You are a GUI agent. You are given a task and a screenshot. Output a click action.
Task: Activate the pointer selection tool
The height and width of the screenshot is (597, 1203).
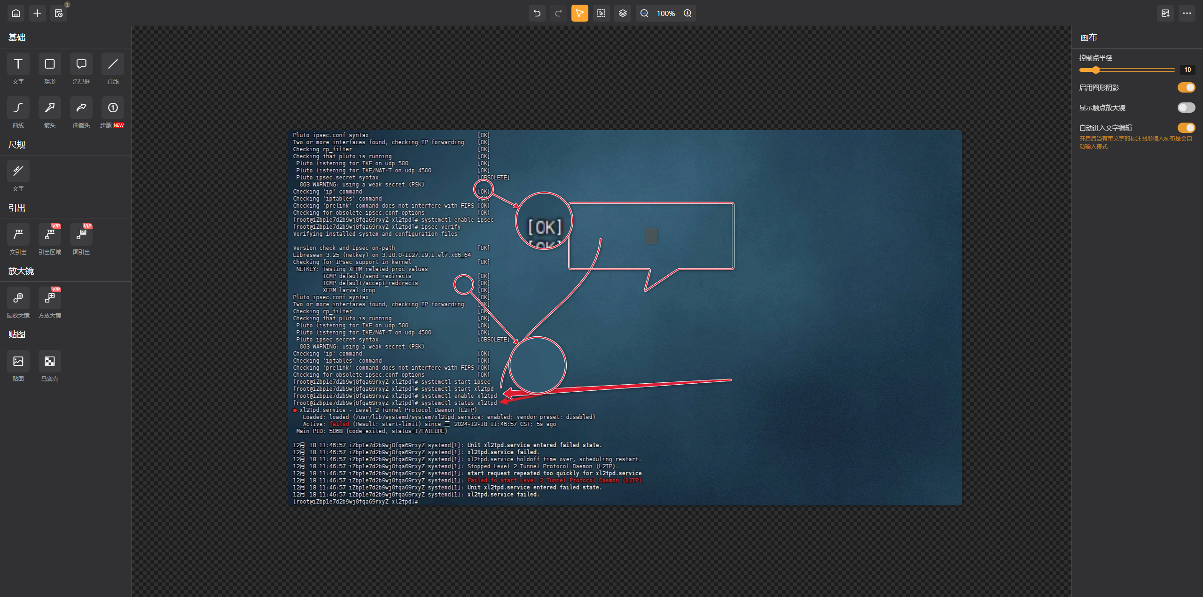point(580,13)
